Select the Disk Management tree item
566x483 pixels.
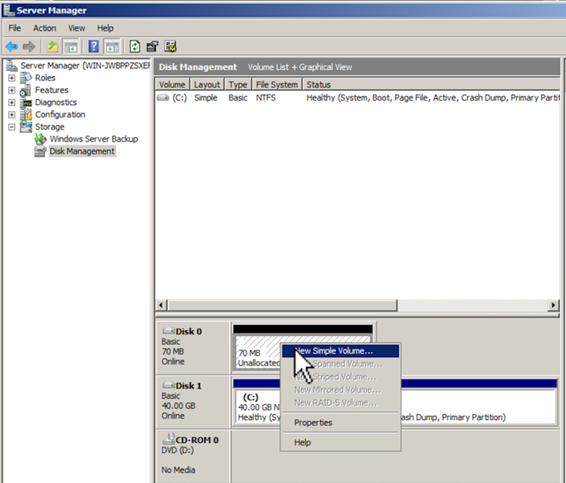[x=82, y=151]
